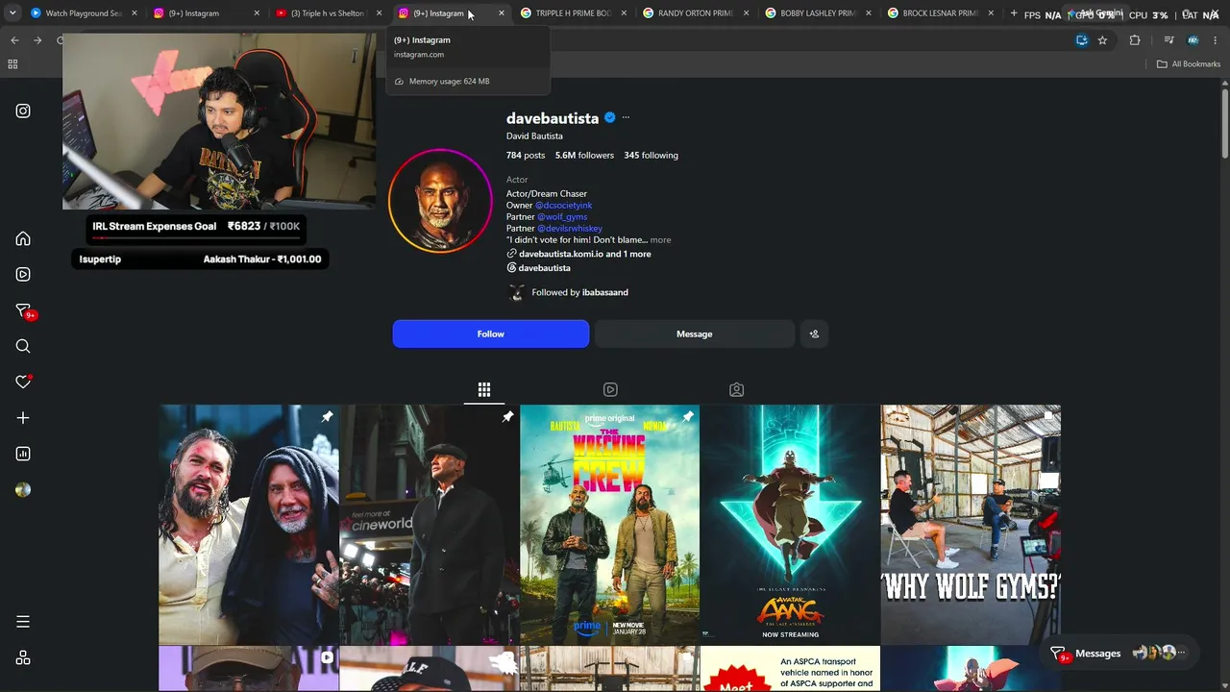This screenshot has width=1230, height=692.
Task: Open a new browser tab
Action: pos(1014,13)
